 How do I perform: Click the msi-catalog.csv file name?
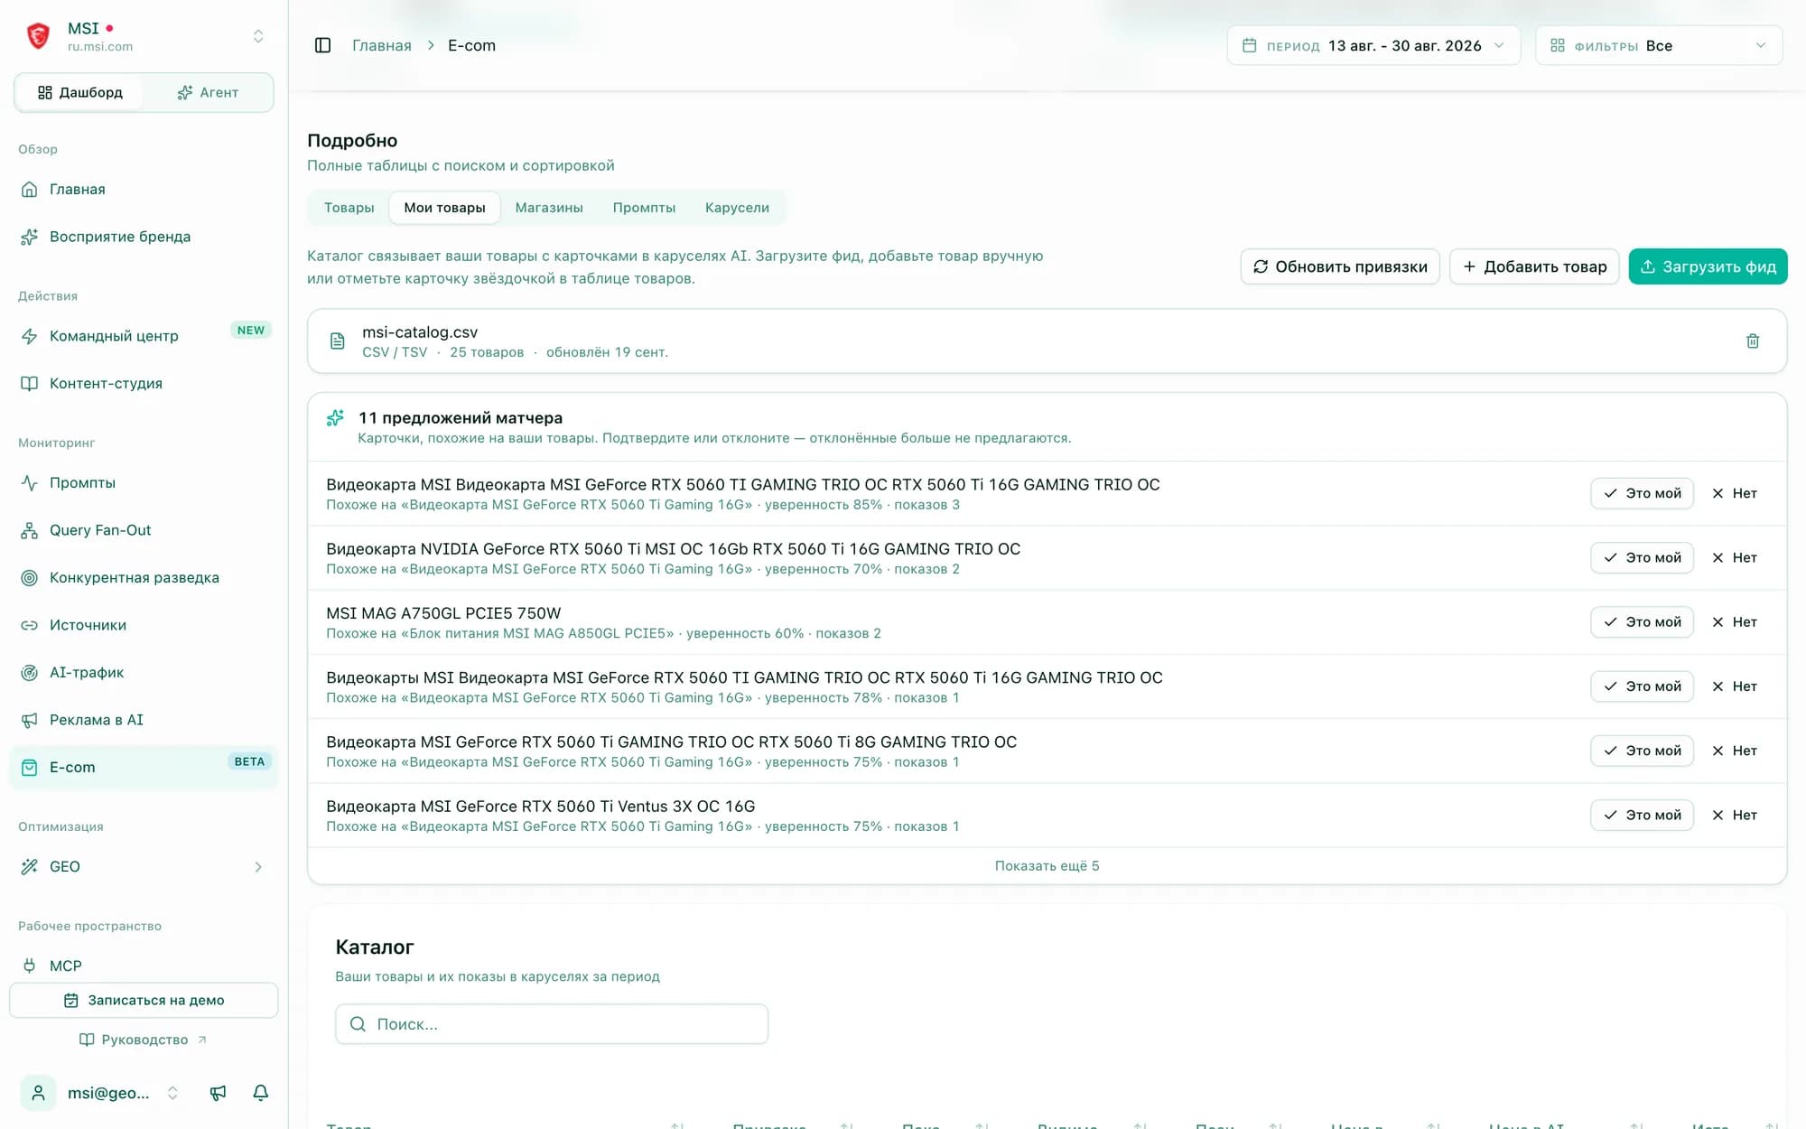(420, 332)
